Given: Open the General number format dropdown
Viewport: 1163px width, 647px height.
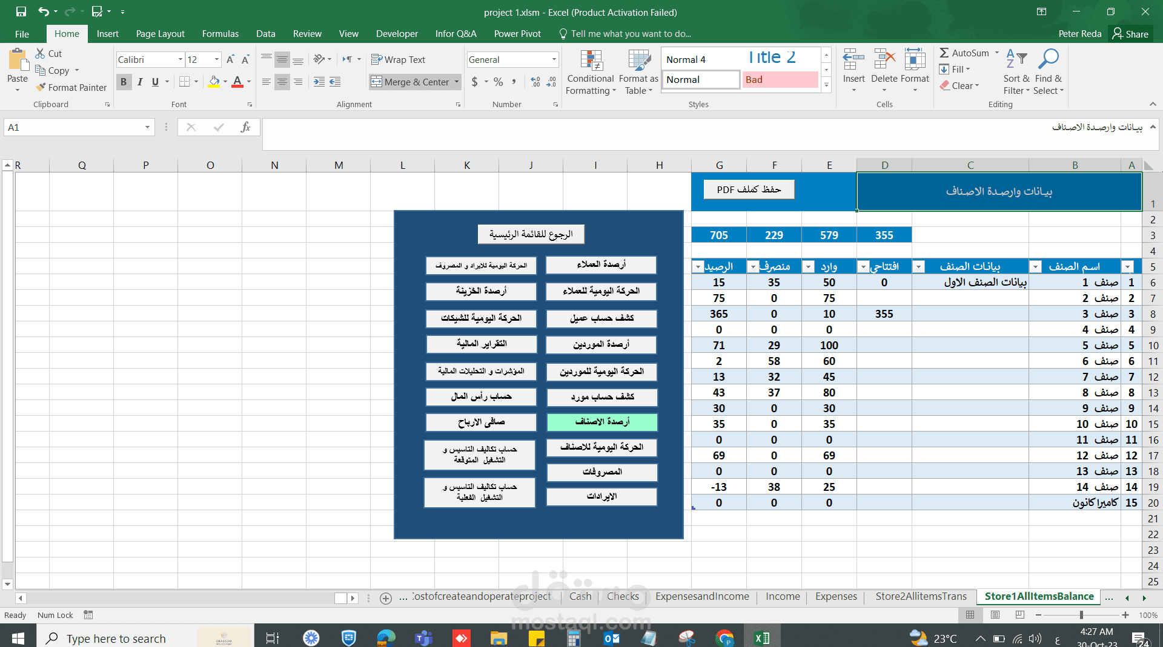Looking at the screenshot, I should coord(554,59).
